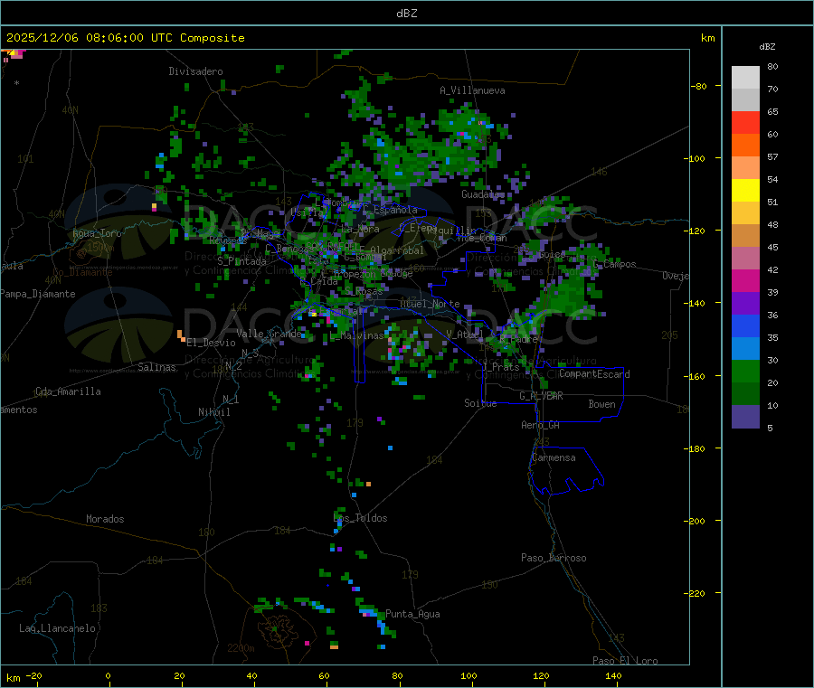Click the 0 km horizontal axis tick
The image size is (814, 688).
coord(108,675)
